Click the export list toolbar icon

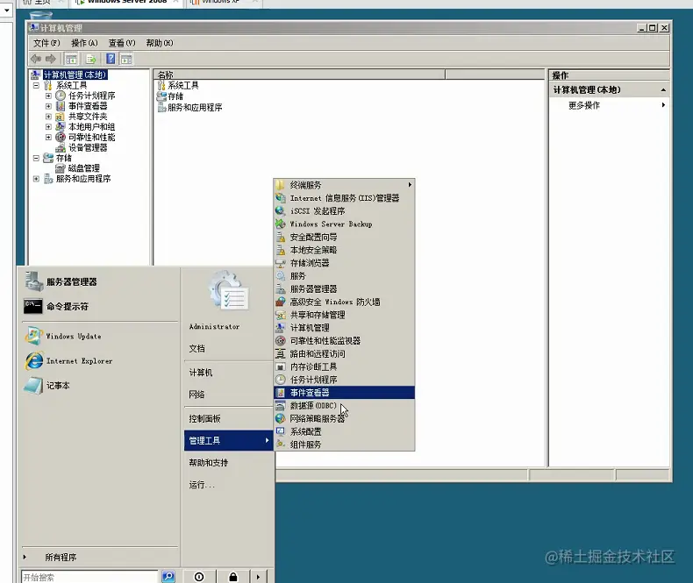click(91, 59)
